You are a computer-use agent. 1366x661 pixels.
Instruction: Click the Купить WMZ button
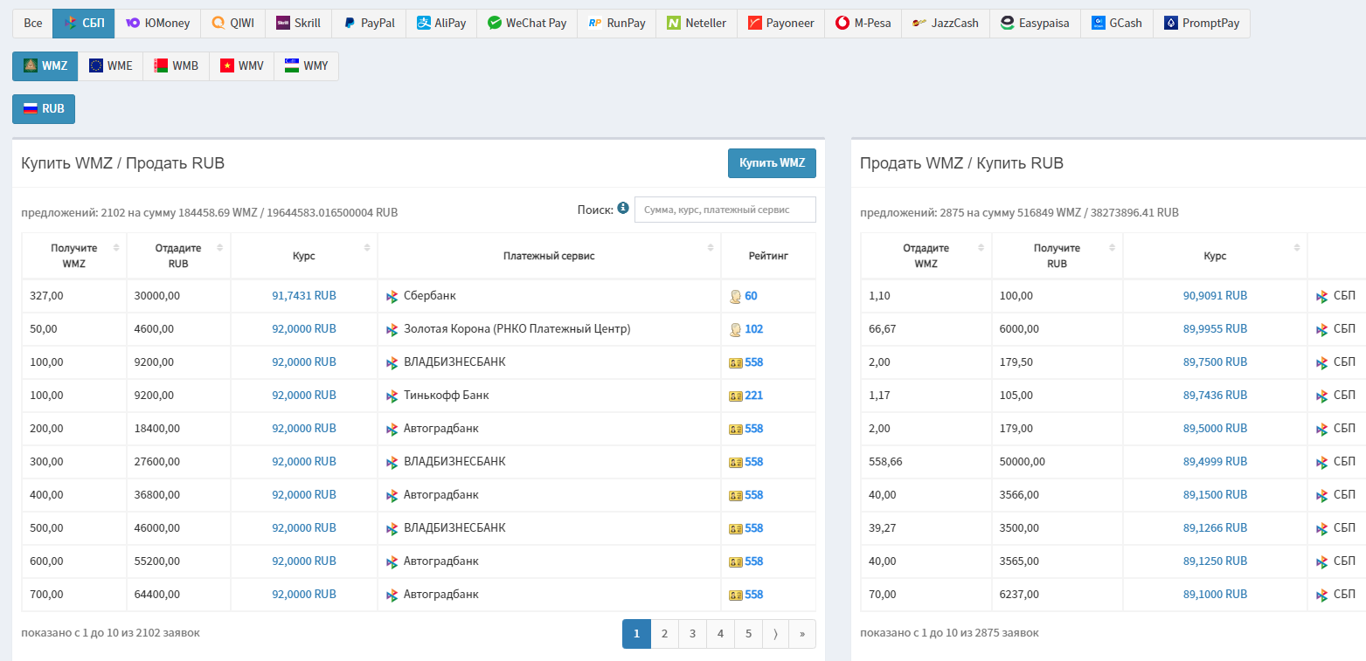[x=772, y=163]
